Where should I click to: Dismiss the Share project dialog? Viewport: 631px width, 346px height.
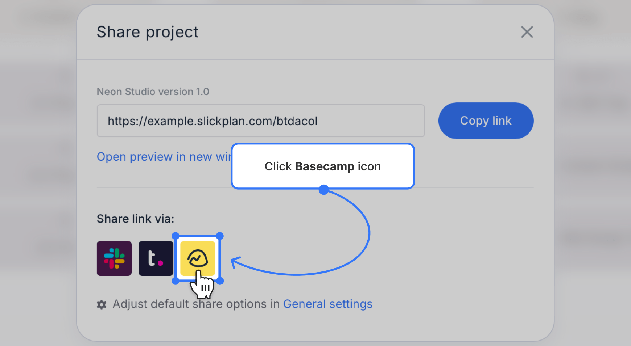click(527, 32)
